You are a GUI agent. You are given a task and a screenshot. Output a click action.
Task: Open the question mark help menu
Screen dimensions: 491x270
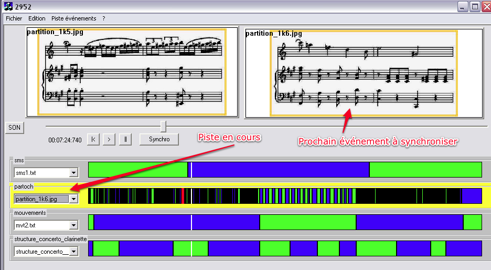coord(104,18)
